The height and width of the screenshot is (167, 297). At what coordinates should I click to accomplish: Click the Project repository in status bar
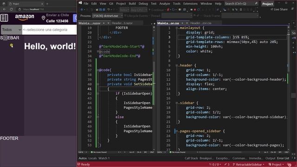point(276,165)
